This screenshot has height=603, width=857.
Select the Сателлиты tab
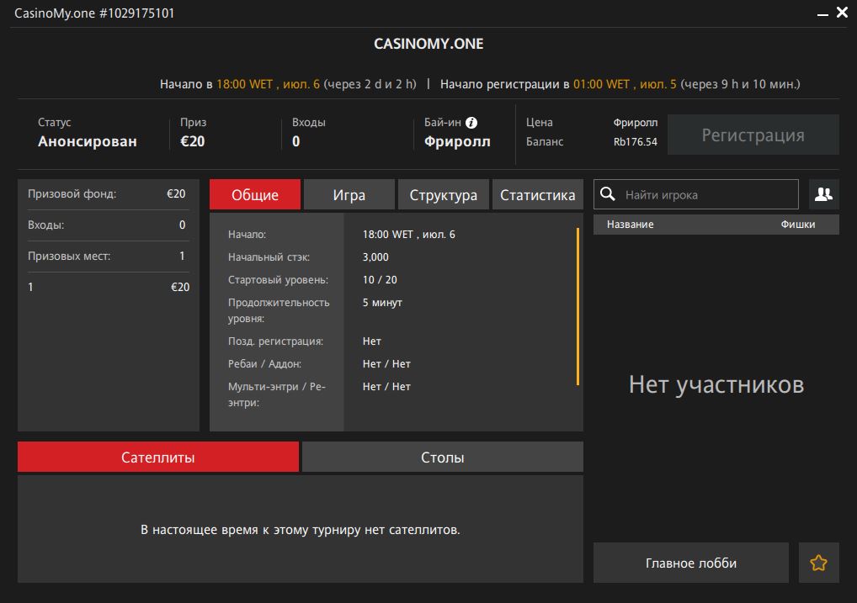[x=158, y=457]
